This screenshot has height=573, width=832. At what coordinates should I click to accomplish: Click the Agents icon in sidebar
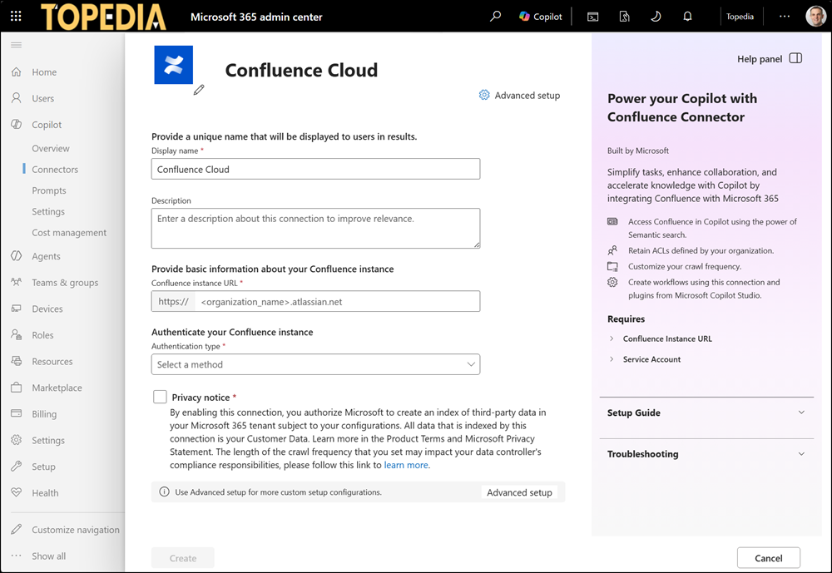click(17, 255)
